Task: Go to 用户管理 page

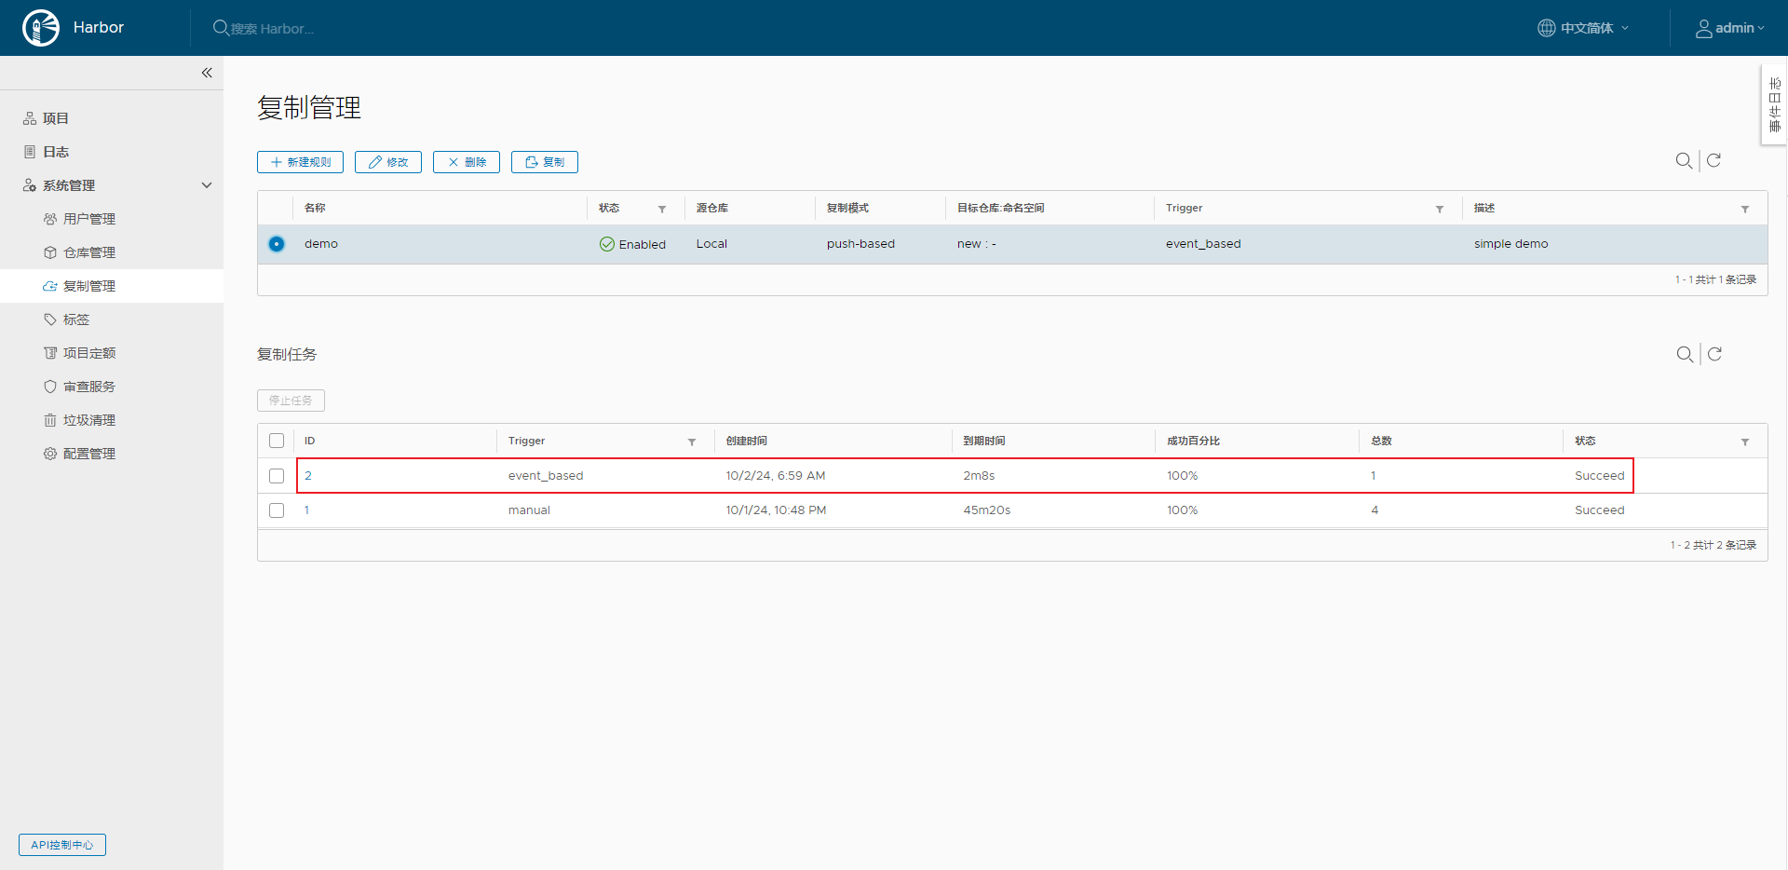Action: (x=89, y=219)
